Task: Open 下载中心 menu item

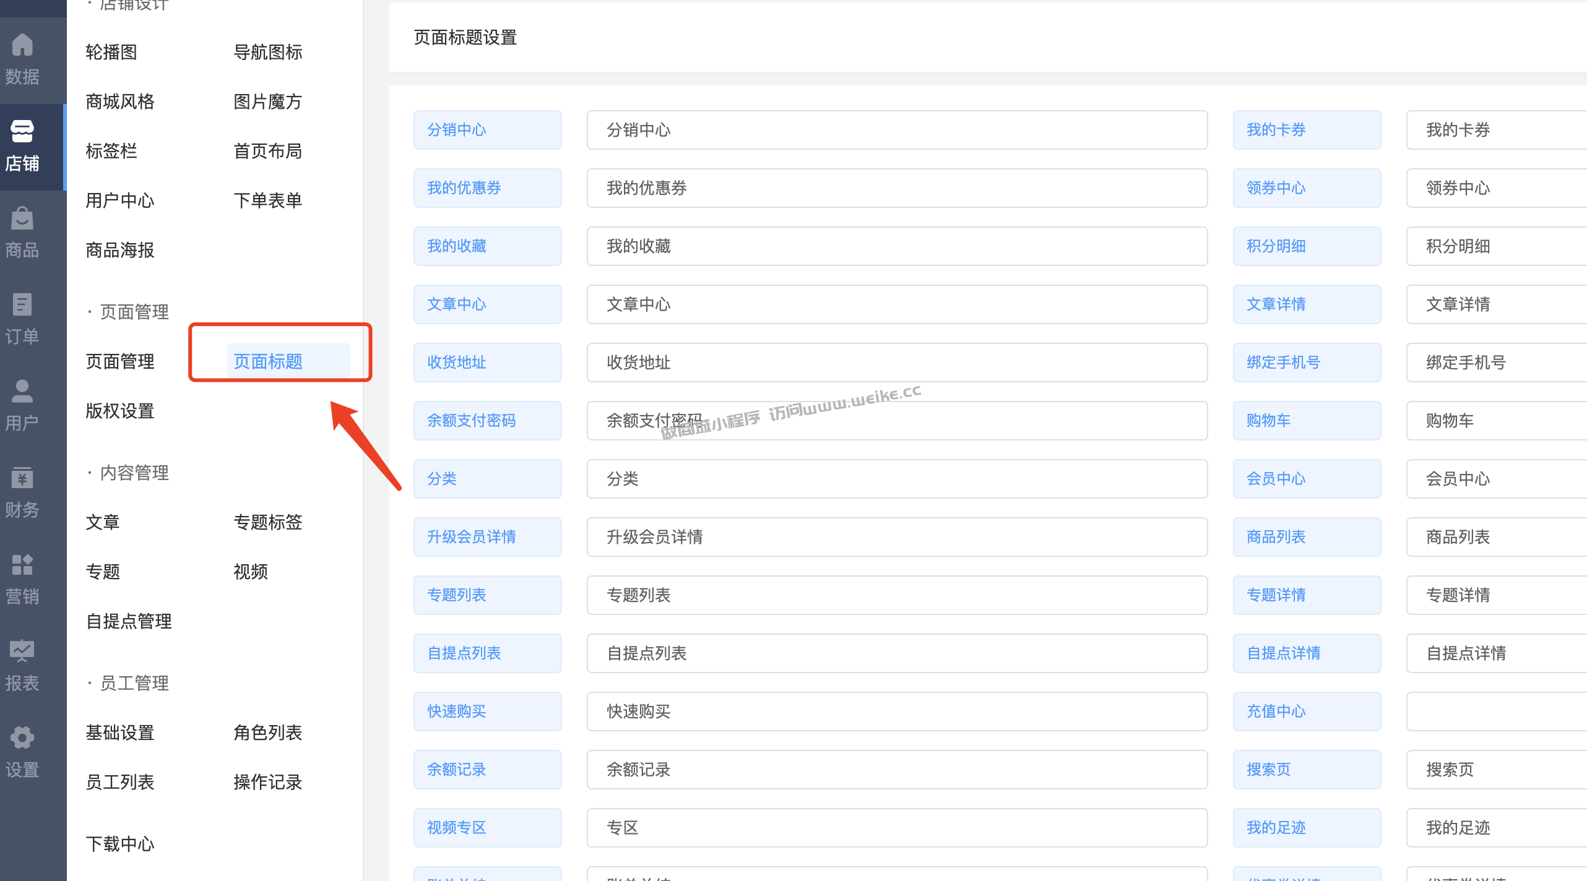Action: click(120, 844)
